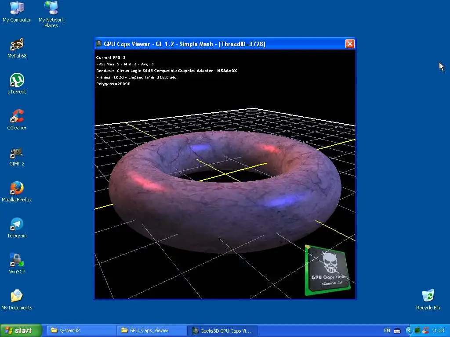450x337 pixels.
Task: Click the EN language indicator
Action: coord(387,330)
